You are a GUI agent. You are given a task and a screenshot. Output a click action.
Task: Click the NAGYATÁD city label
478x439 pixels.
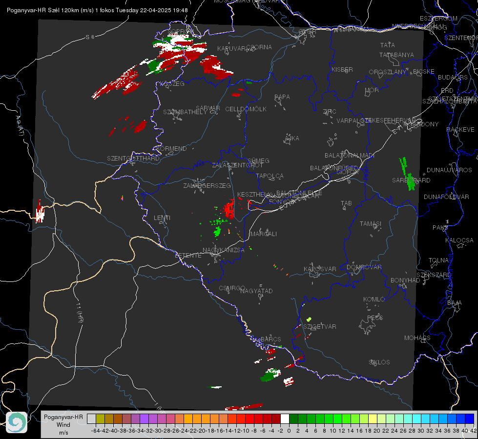tap(256, 291)
